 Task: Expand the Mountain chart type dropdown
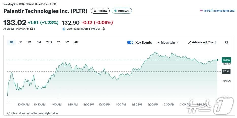tap(168, 42)
